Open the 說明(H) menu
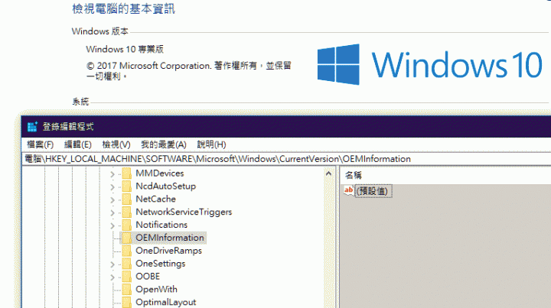The image size is (551, 308). (211, 144)
